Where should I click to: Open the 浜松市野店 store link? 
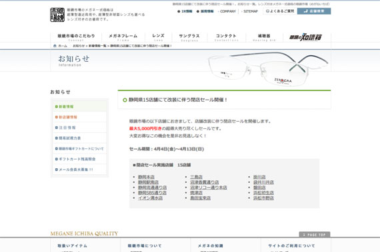pyautogui.click(x=263, y=198)
